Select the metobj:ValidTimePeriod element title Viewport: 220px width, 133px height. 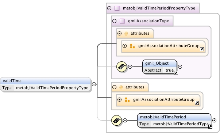[163, 117]
